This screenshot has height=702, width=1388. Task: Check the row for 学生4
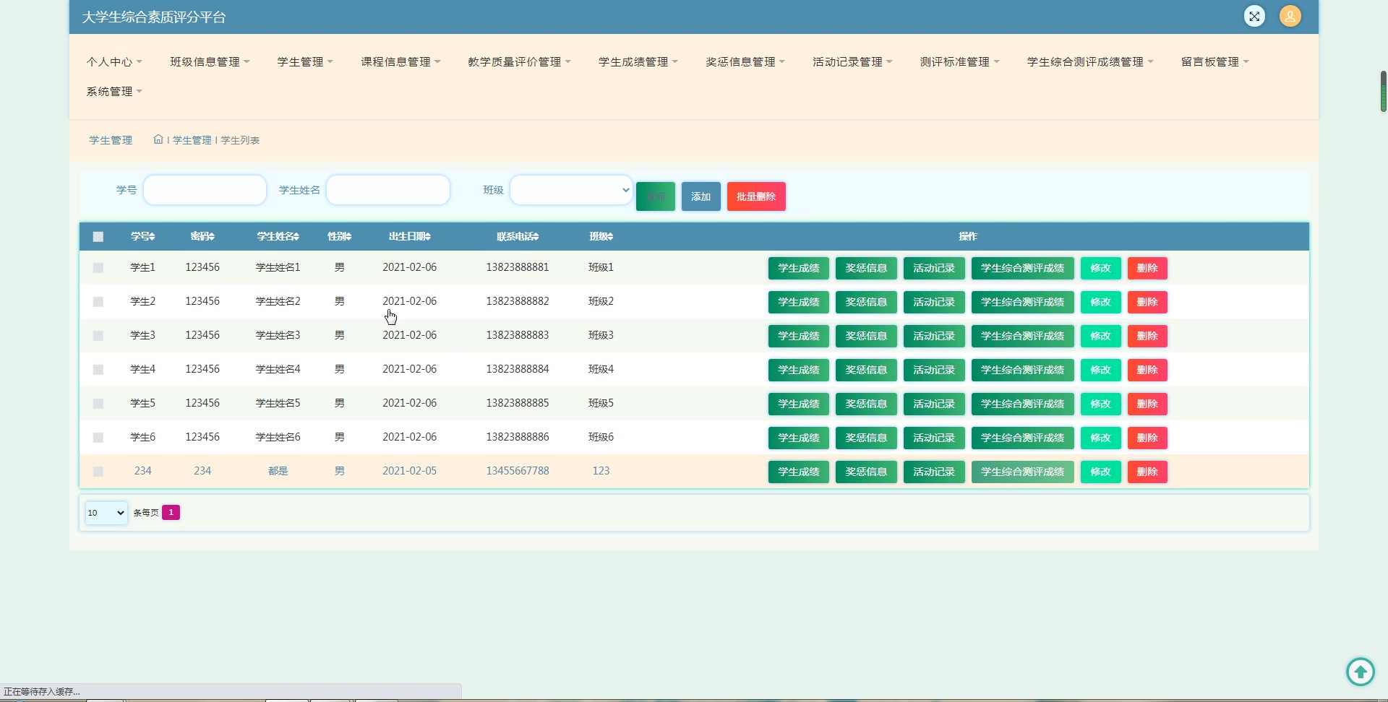click(98, 370)
